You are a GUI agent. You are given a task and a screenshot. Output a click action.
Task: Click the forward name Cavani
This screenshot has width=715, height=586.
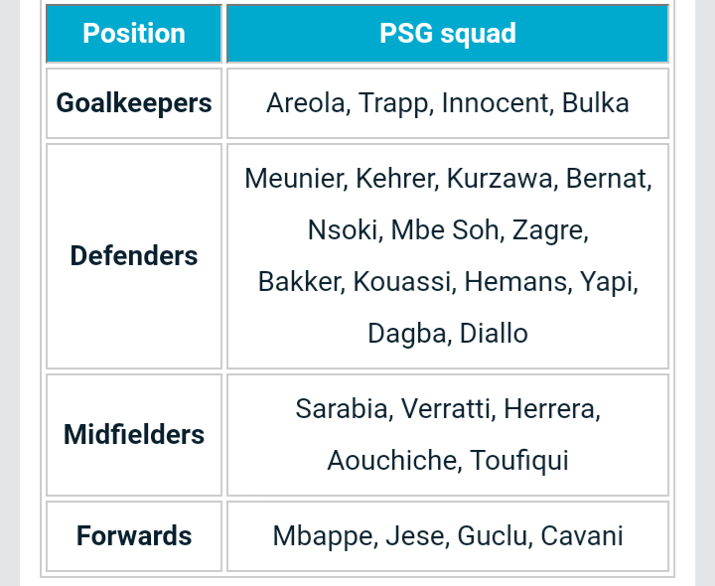(x=582, y=535)
